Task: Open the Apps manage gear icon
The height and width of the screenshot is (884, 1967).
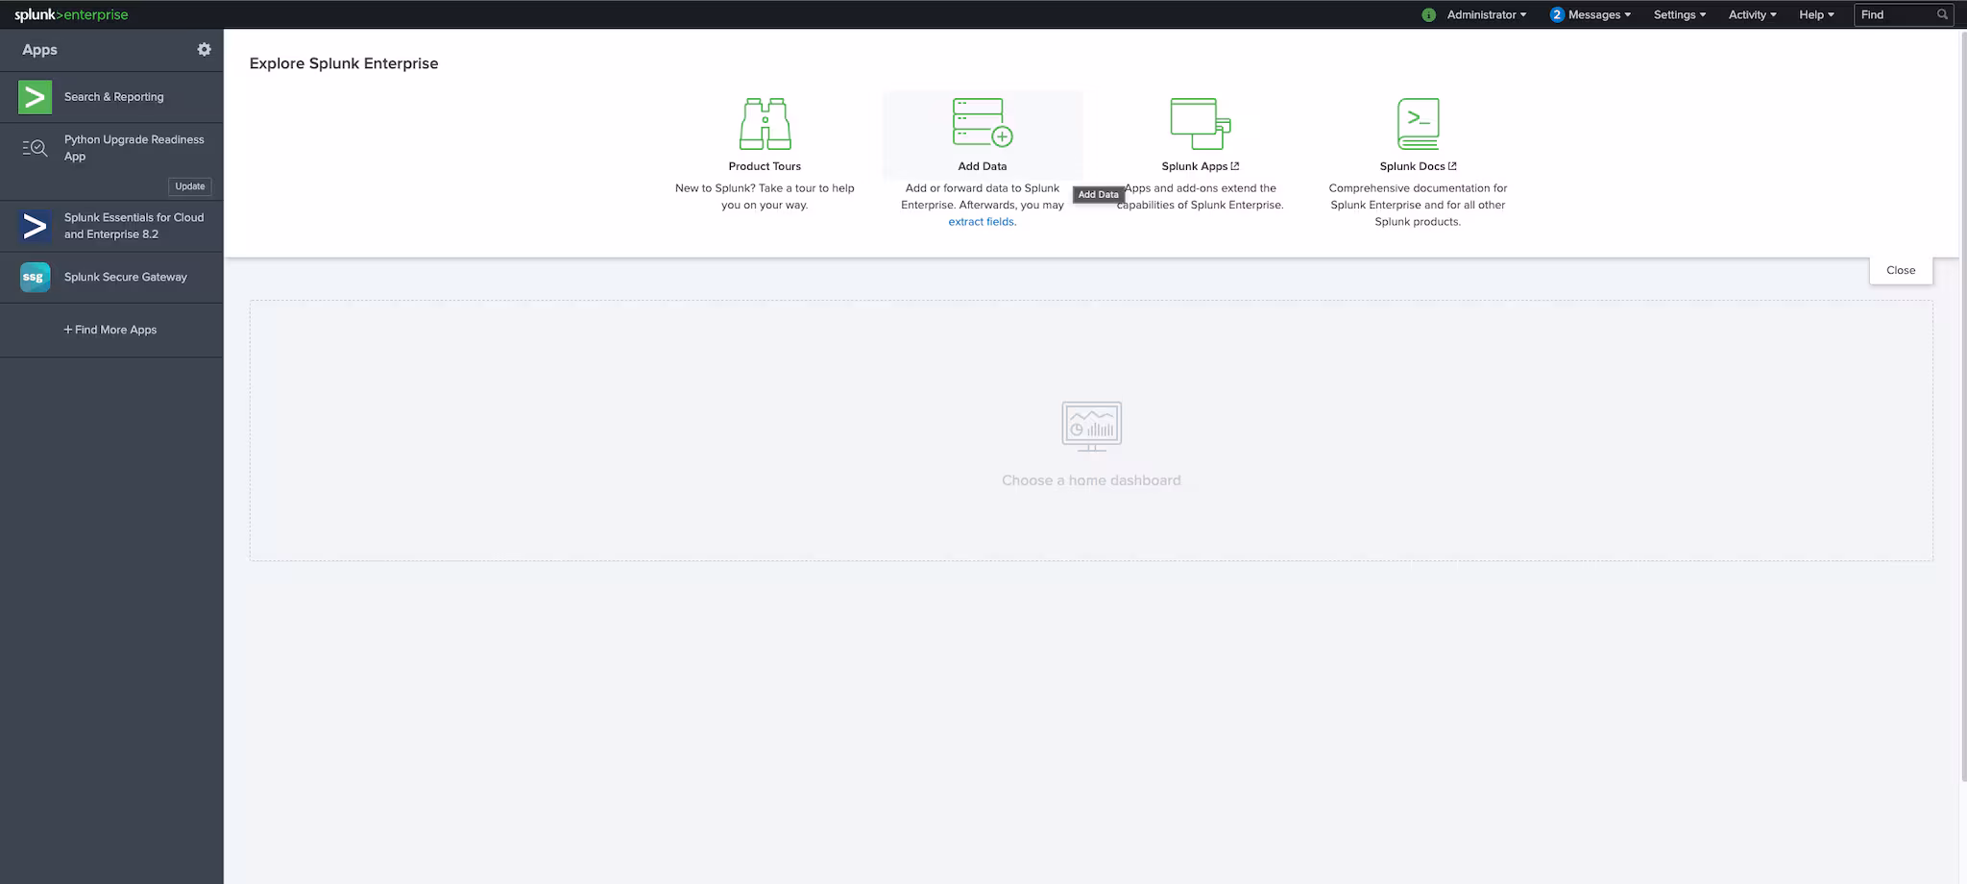Action: [204, 49]
